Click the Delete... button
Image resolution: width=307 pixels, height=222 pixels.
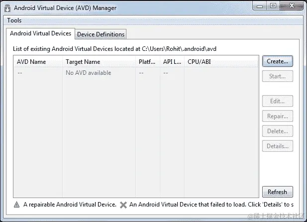tap(278, 131)
